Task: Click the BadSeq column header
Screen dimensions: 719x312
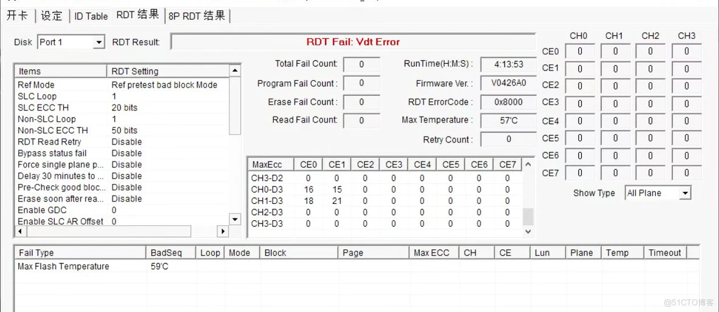Action: pyautogui.click(x=171, y=253)
